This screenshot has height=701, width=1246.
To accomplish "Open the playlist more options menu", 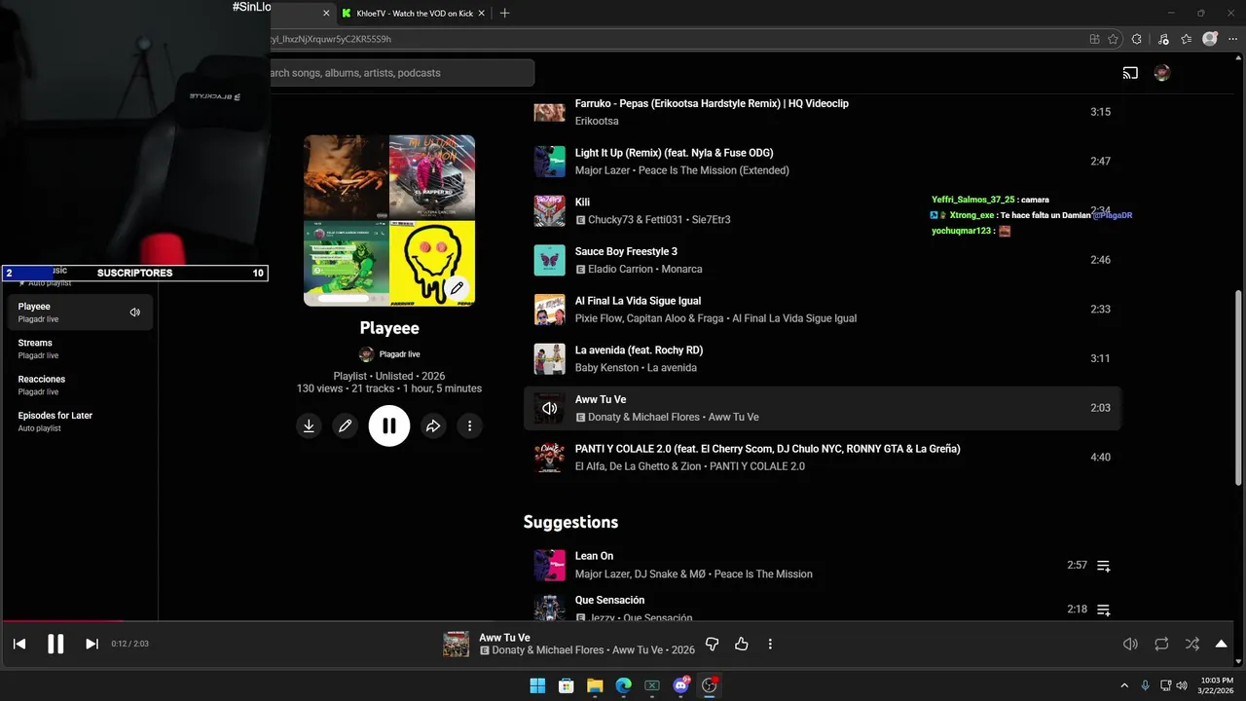I will pyautogui.click(x=469, y=425).
